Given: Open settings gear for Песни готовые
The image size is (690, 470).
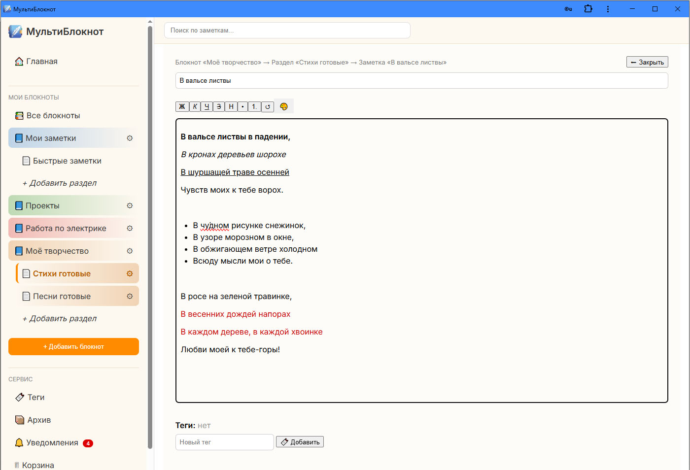Looking at the screenshot, I should (130, 297).
